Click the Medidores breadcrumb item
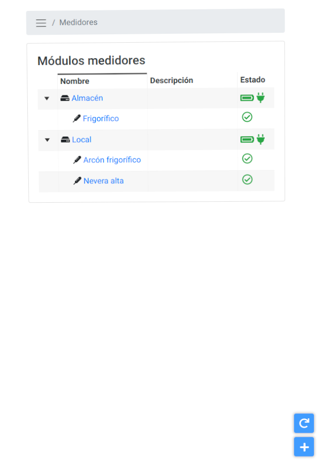The width and height of the screenshot is (318, 472). click(x=79, y=22)
